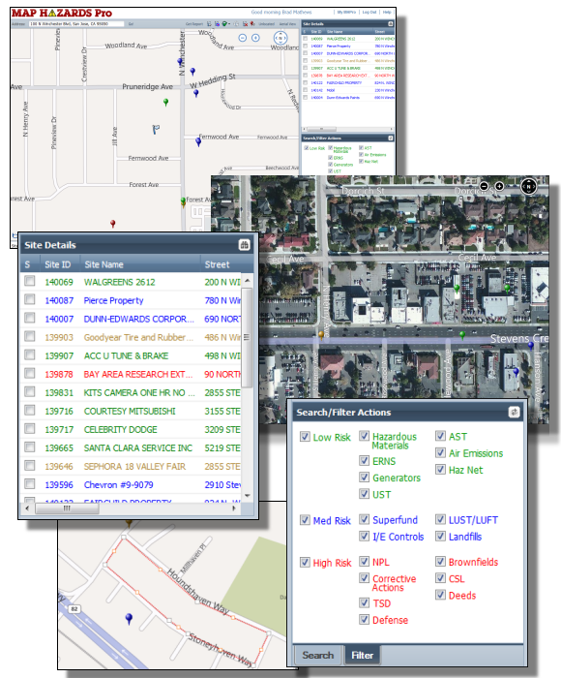Screen dimensions: 561x678
Task: Select the Pierce Property row in large list
Action: [x=132, y=300]
